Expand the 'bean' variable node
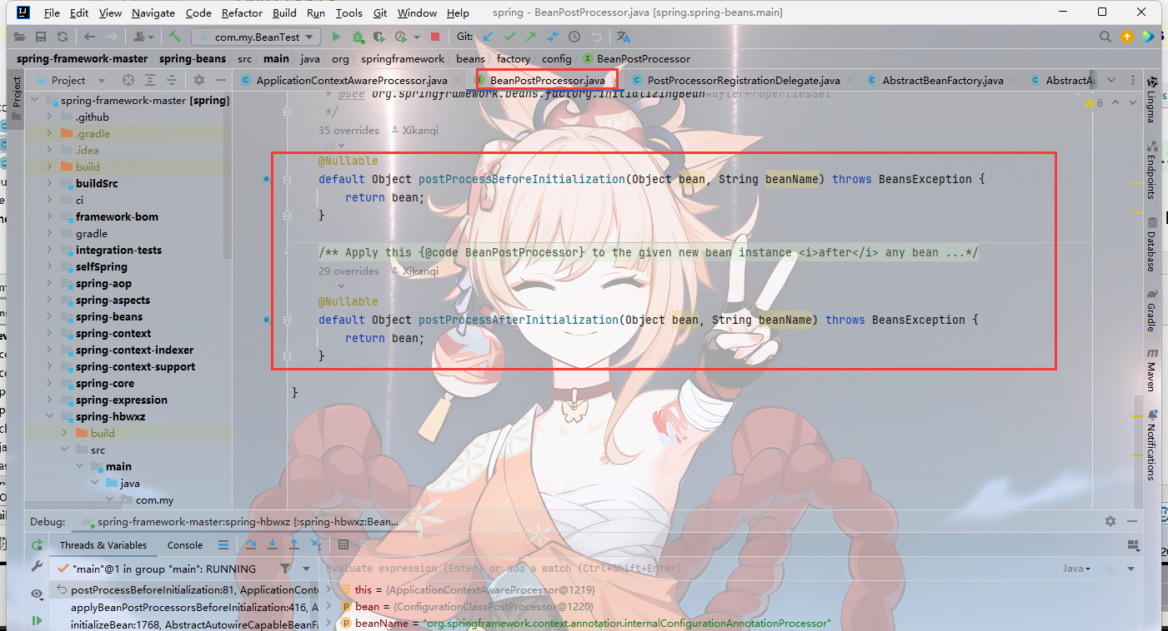This screenshot has height=631, width=1168. (x=330, y=607)
